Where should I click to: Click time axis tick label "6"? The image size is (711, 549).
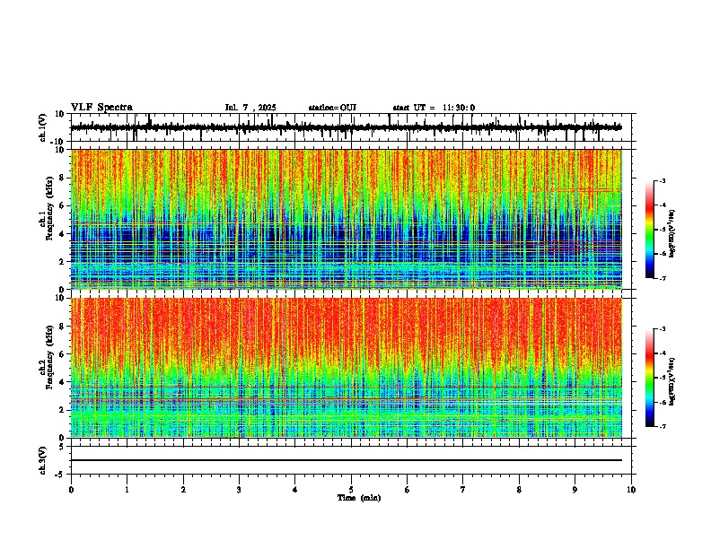[408, 490]
